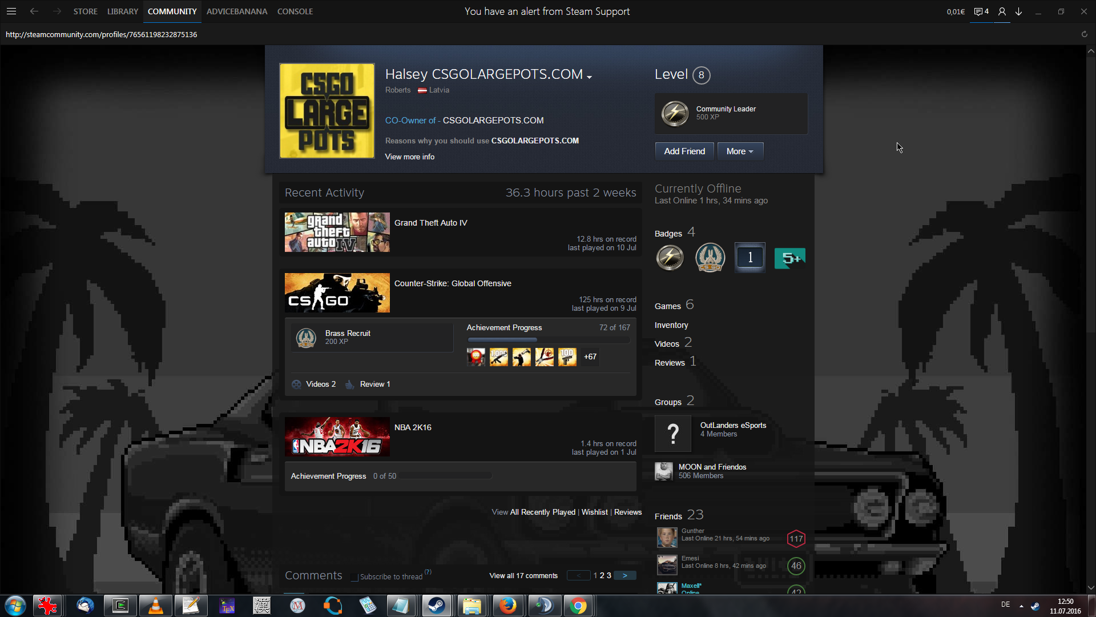Go back with the left arrow icon

click(34, 11)
